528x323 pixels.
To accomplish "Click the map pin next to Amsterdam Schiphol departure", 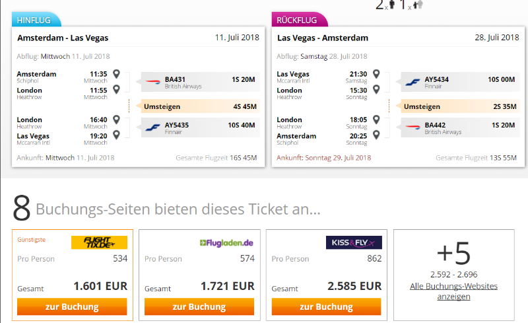I will pos(117,74).
